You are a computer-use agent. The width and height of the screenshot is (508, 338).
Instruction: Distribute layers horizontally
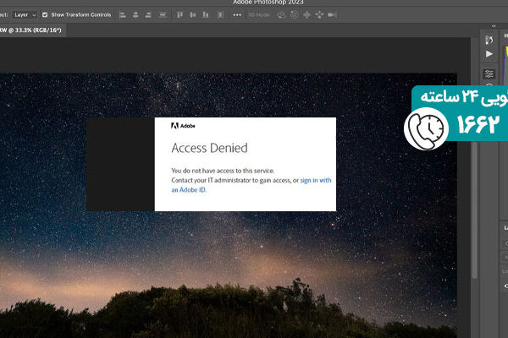point(220,15)
